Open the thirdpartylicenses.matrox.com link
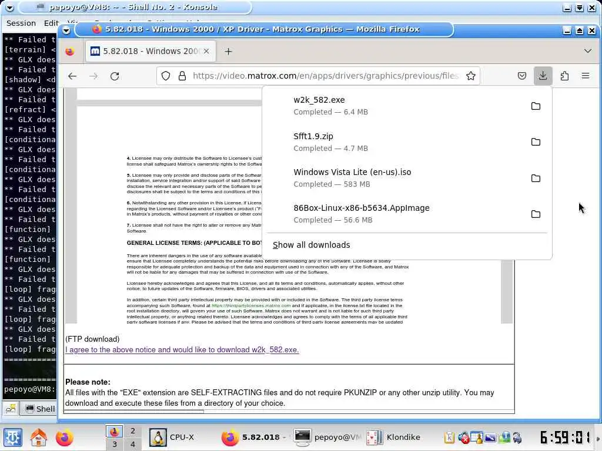 251,305
